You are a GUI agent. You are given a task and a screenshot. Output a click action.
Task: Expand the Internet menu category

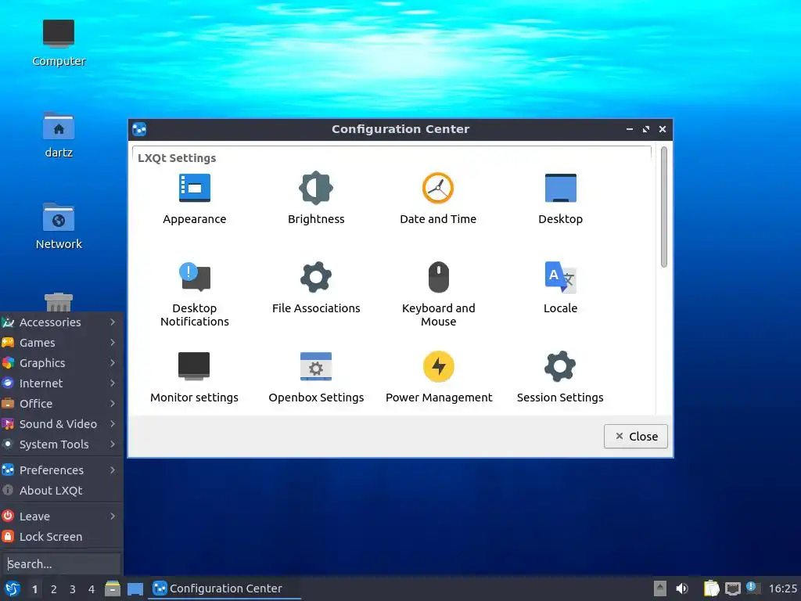tap(61, 383)
